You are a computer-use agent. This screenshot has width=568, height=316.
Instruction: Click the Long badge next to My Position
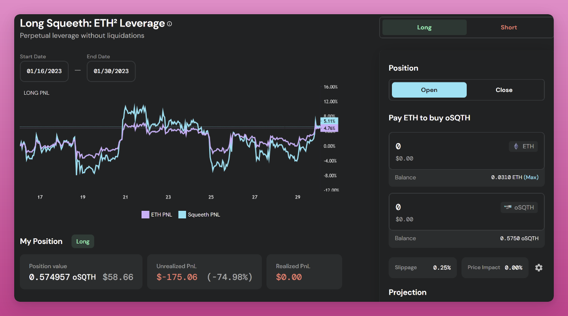82,241
